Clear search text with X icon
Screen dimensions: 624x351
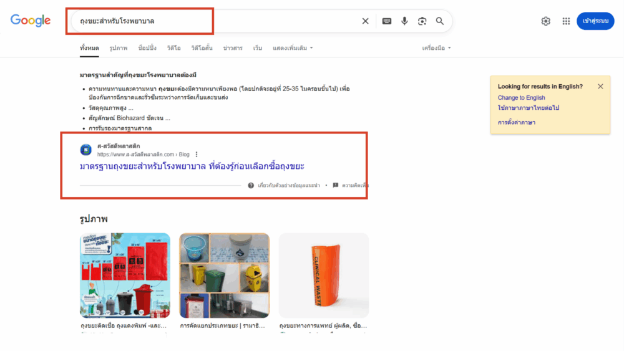pos(366,21)
